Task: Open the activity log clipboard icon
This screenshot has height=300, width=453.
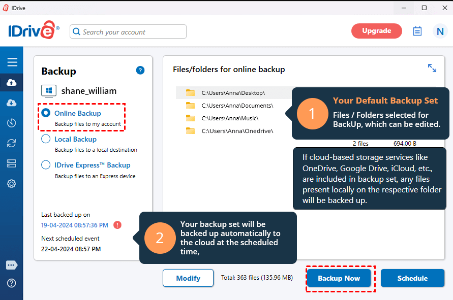Action: pos(417,31)
